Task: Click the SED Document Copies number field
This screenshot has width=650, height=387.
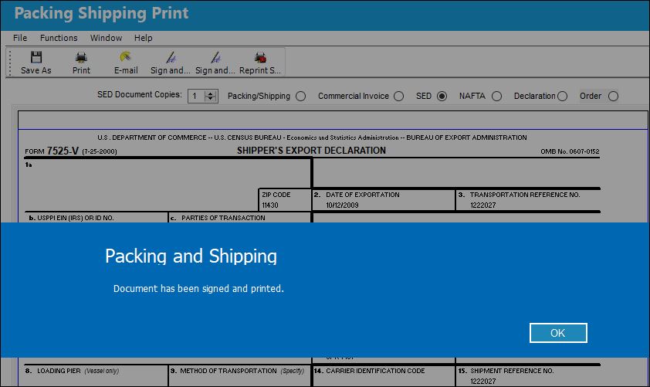Action: click(x=197, y=97)
